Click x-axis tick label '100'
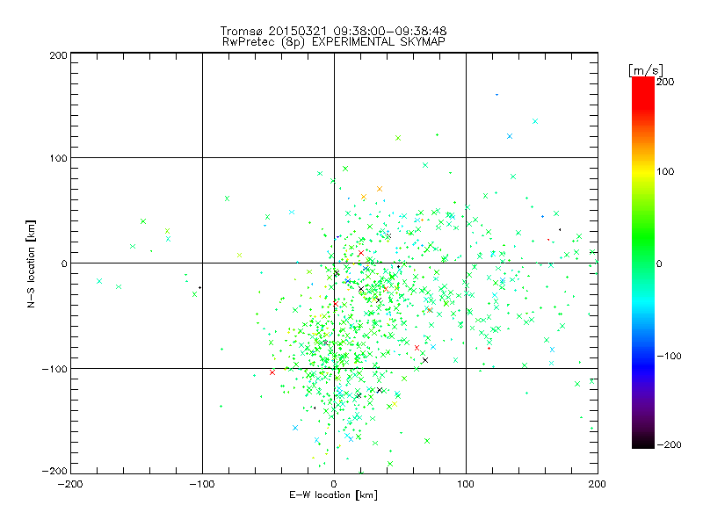 tap(466, 484)
